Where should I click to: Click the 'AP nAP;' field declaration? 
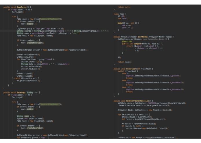point(121,16)
